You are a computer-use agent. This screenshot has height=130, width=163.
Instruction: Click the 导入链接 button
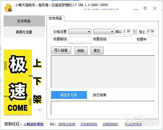(x=61, y=50)
